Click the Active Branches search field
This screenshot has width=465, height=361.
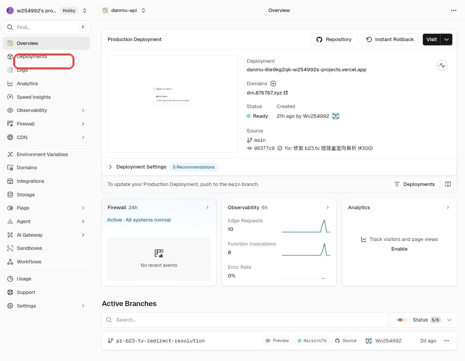[x=245, y=320]
